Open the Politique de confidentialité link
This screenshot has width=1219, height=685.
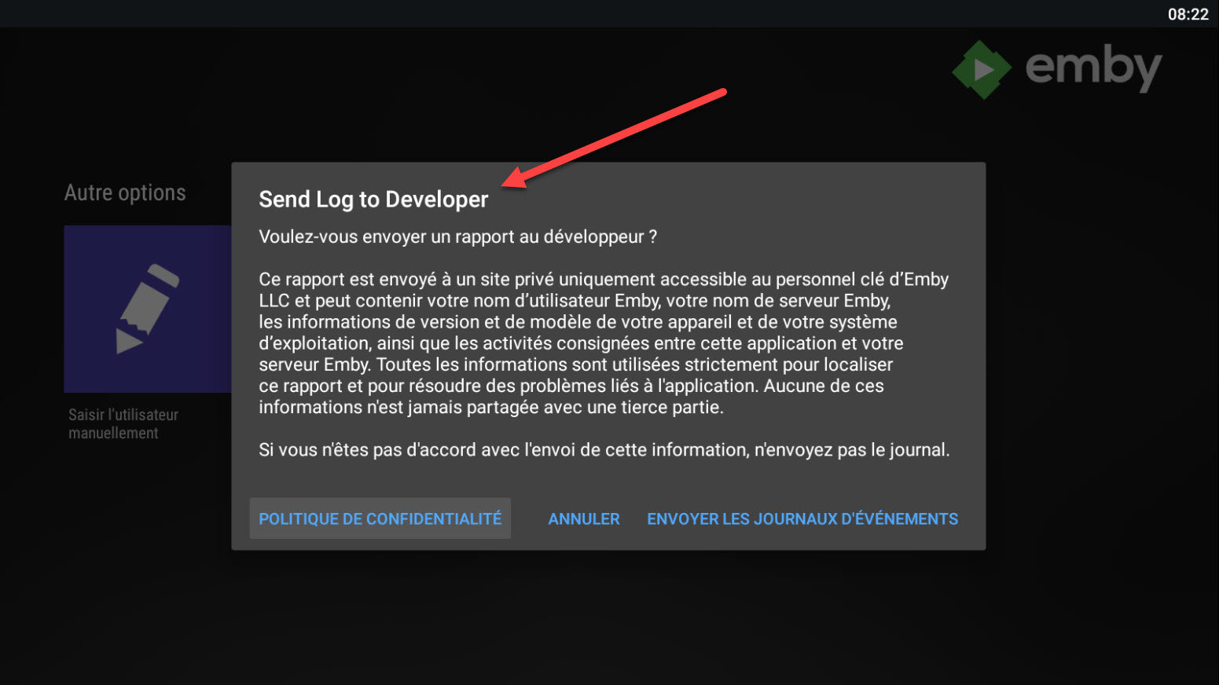380,518
